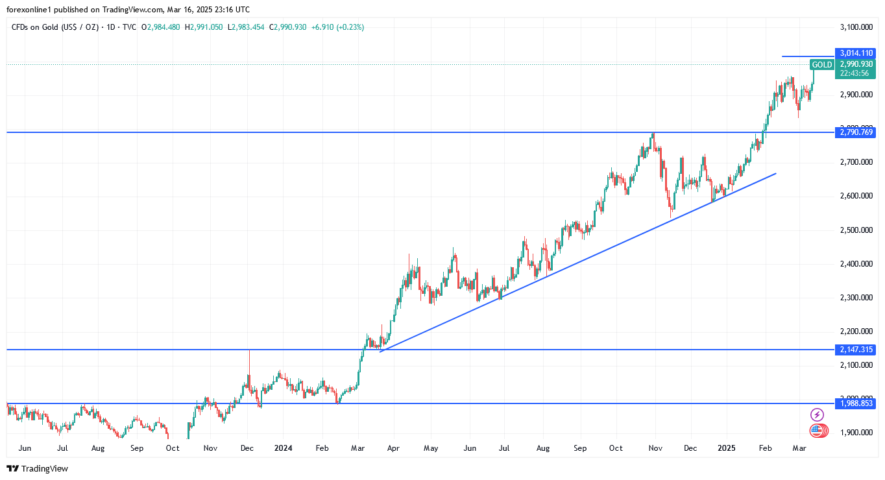Click the purple lightning bolt icon
The height and width of the screenshot is (480, 885).
(817, 414)
